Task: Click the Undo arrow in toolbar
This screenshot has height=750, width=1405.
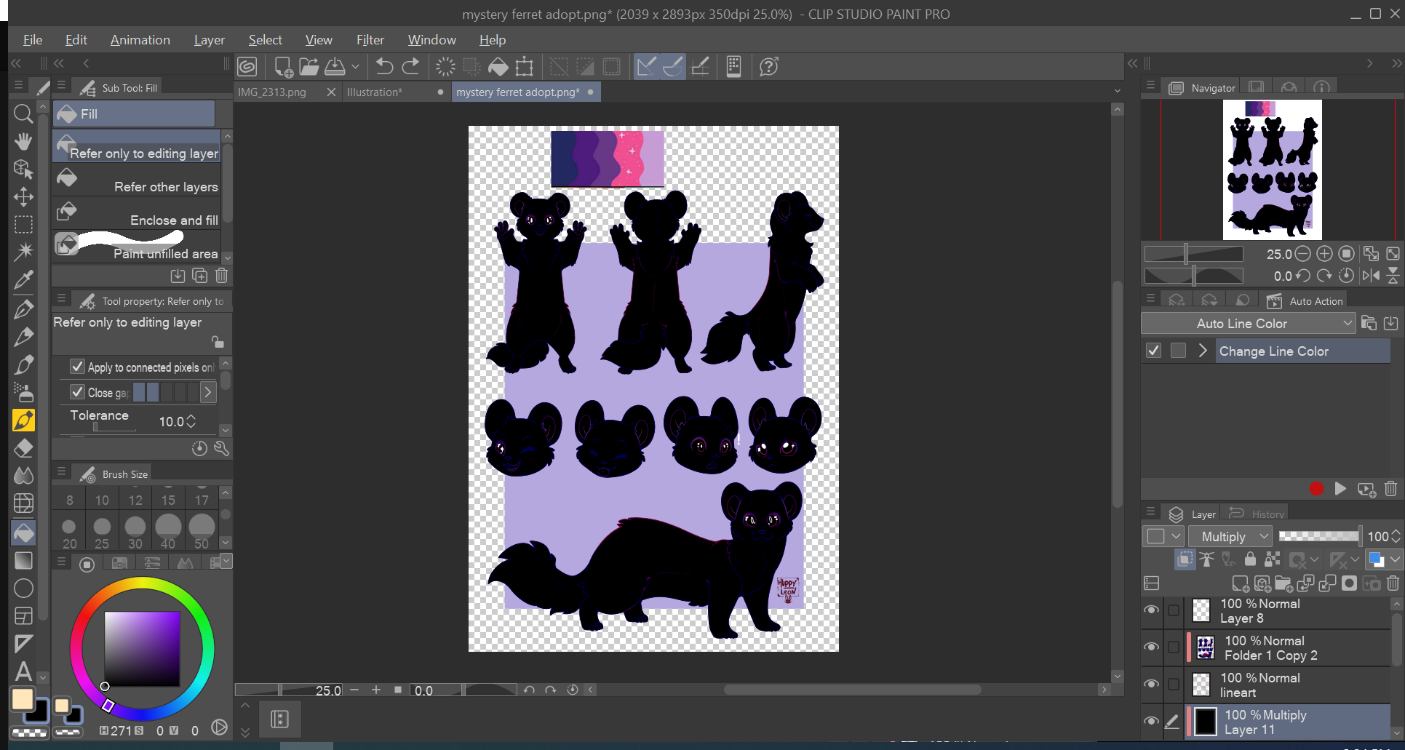Action: click(384, 67)
